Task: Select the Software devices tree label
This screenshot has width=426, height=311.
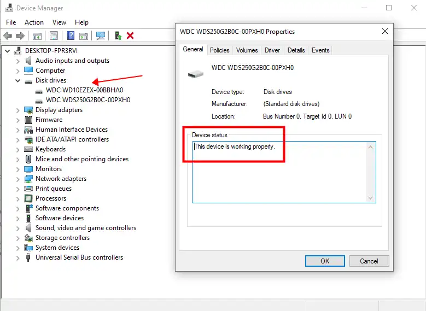Action: [x=60, y=218]
